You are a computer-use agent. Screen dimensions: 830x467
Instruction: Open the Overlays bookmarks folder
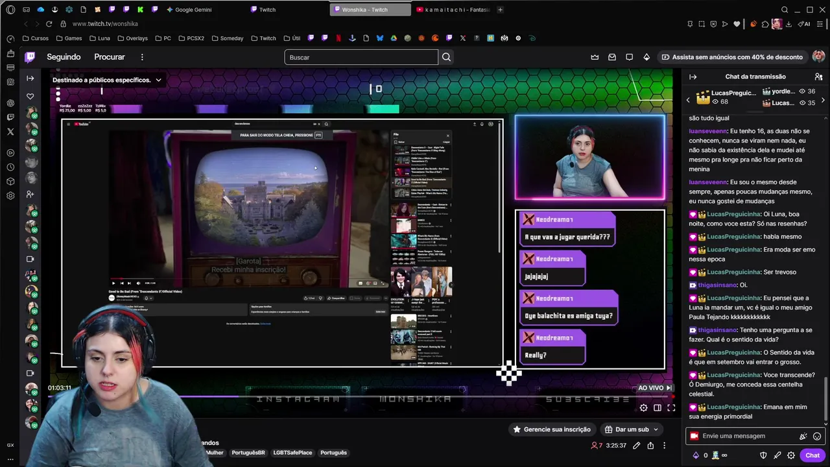click(132, 38)
